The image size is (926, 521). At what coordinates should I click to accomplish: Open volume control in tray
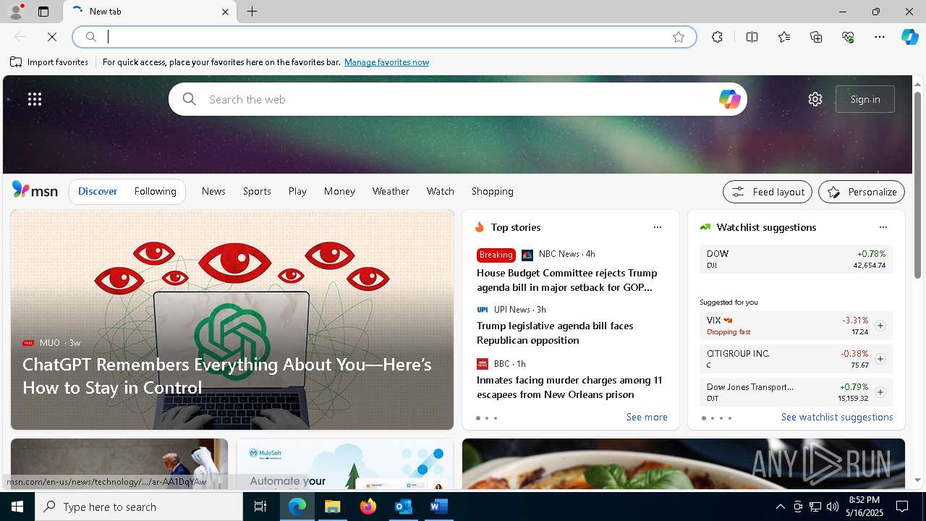click(833, 507)
